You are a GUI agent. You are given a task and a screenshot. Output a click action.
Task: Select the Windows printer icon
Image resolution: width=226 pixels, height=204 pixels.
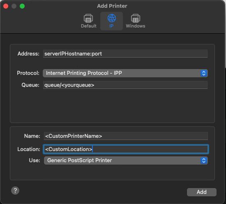click(x=136, y=19)
